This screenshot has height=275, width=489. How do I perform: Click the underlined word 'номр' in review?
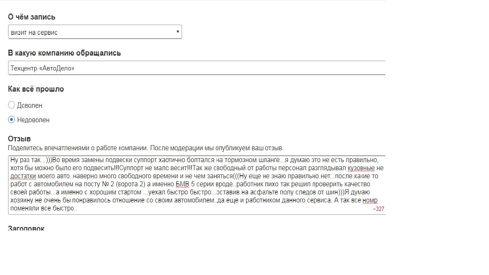pyautogui.click(x=370, y=200)
